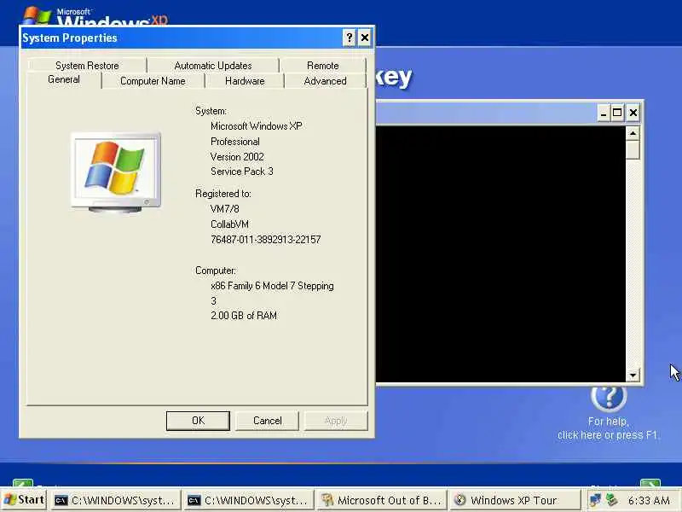The width and height of the screenshot is (682, 512).
Task: Click the Windows XP monitor logo image
Action: click(x=116, y=172)
